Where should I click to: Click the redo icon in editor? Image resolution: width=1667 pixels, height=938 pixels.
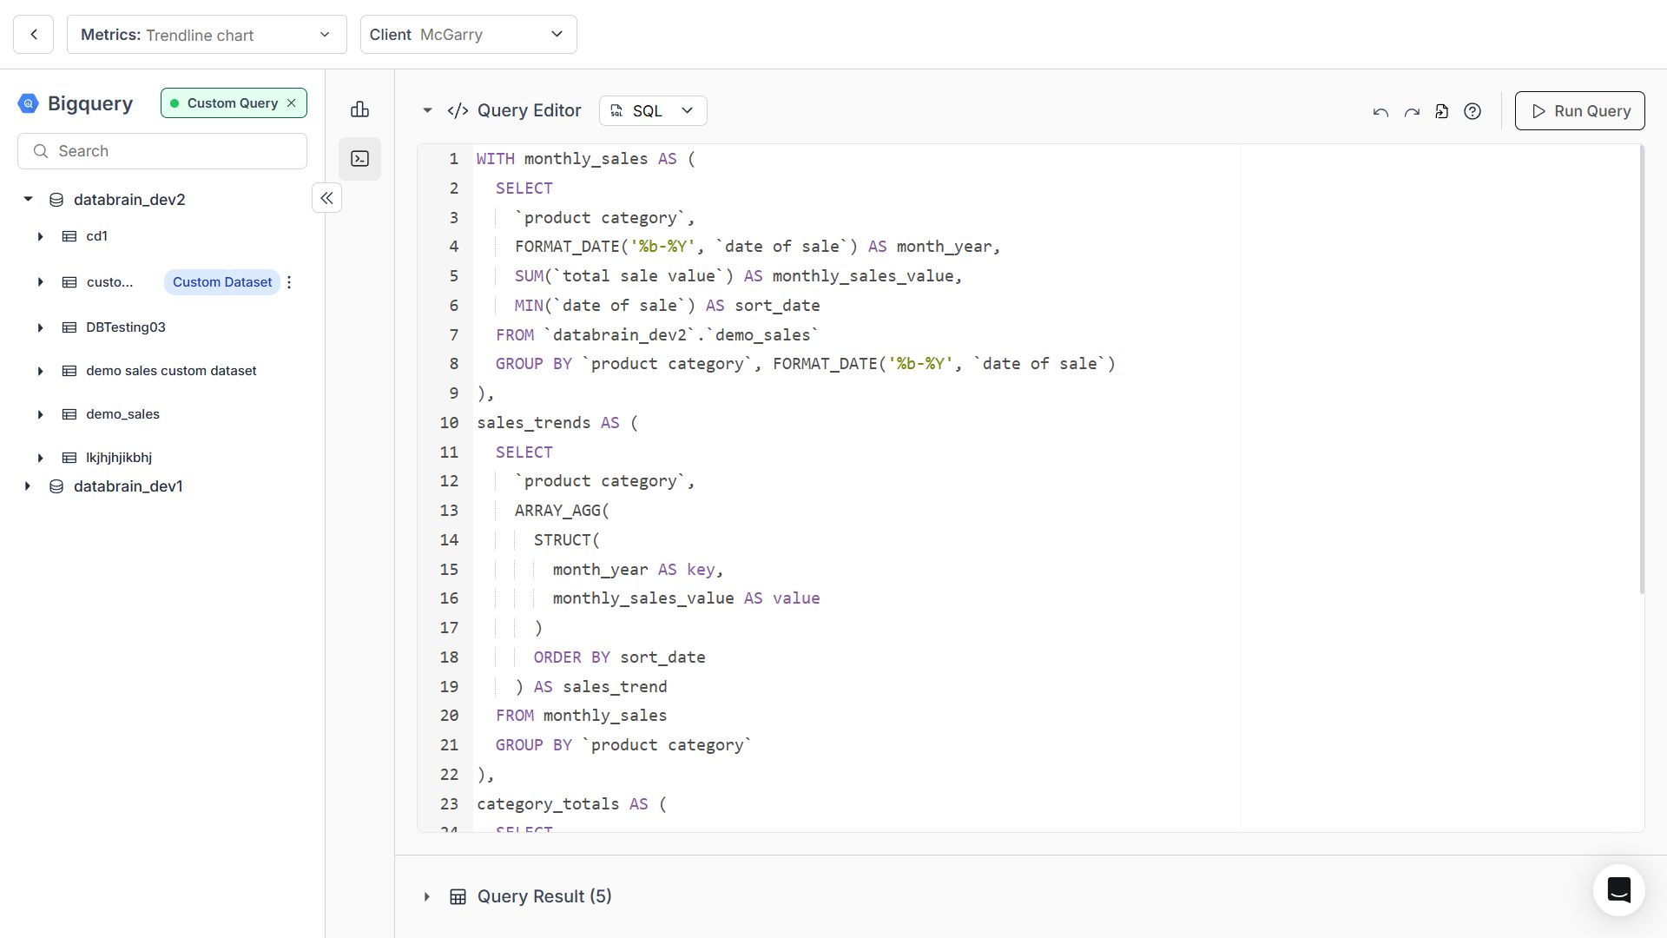point(1412,112)
